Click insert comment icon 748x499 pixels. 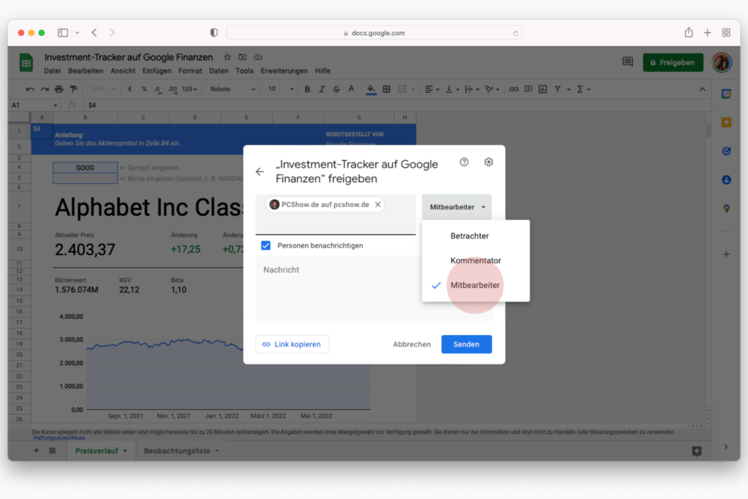528,89
